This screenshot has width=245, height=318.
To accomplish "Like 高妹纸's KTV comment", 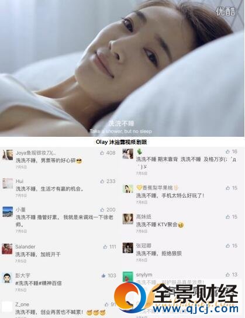I will coord(228,217).
